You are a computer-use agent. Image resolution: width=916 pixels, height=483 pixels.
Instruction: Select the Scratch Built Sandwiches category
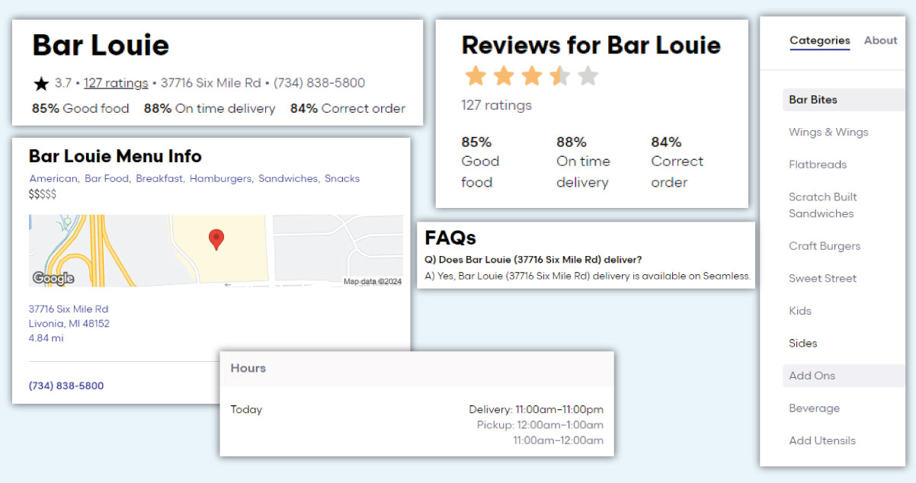click(822, 205)
